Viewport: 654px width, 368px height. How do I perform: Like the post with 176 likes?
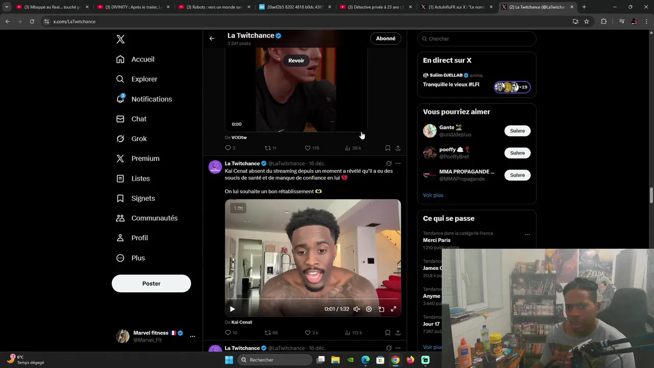[312, 148]
